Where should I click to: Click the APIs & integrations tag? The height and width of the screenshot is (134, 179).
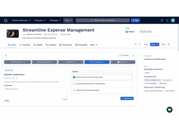coord(151,83)
